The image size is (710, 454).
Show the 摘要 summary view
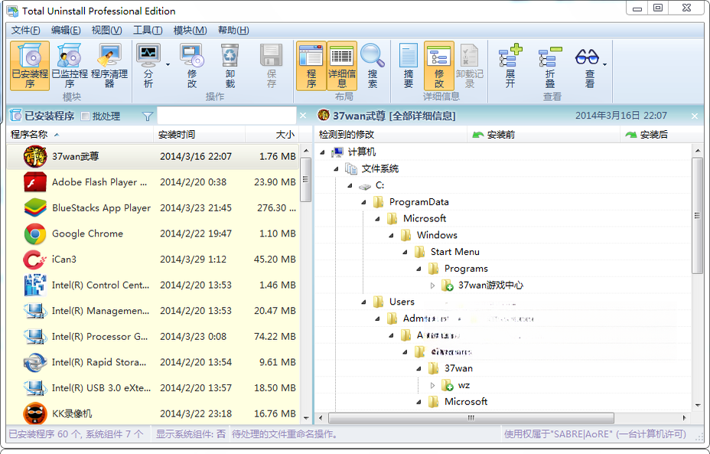click(x=409, y=66)
